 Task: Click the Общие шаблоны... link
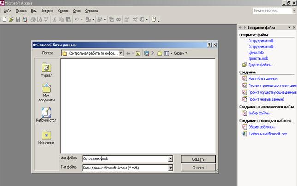pos(262,127)
